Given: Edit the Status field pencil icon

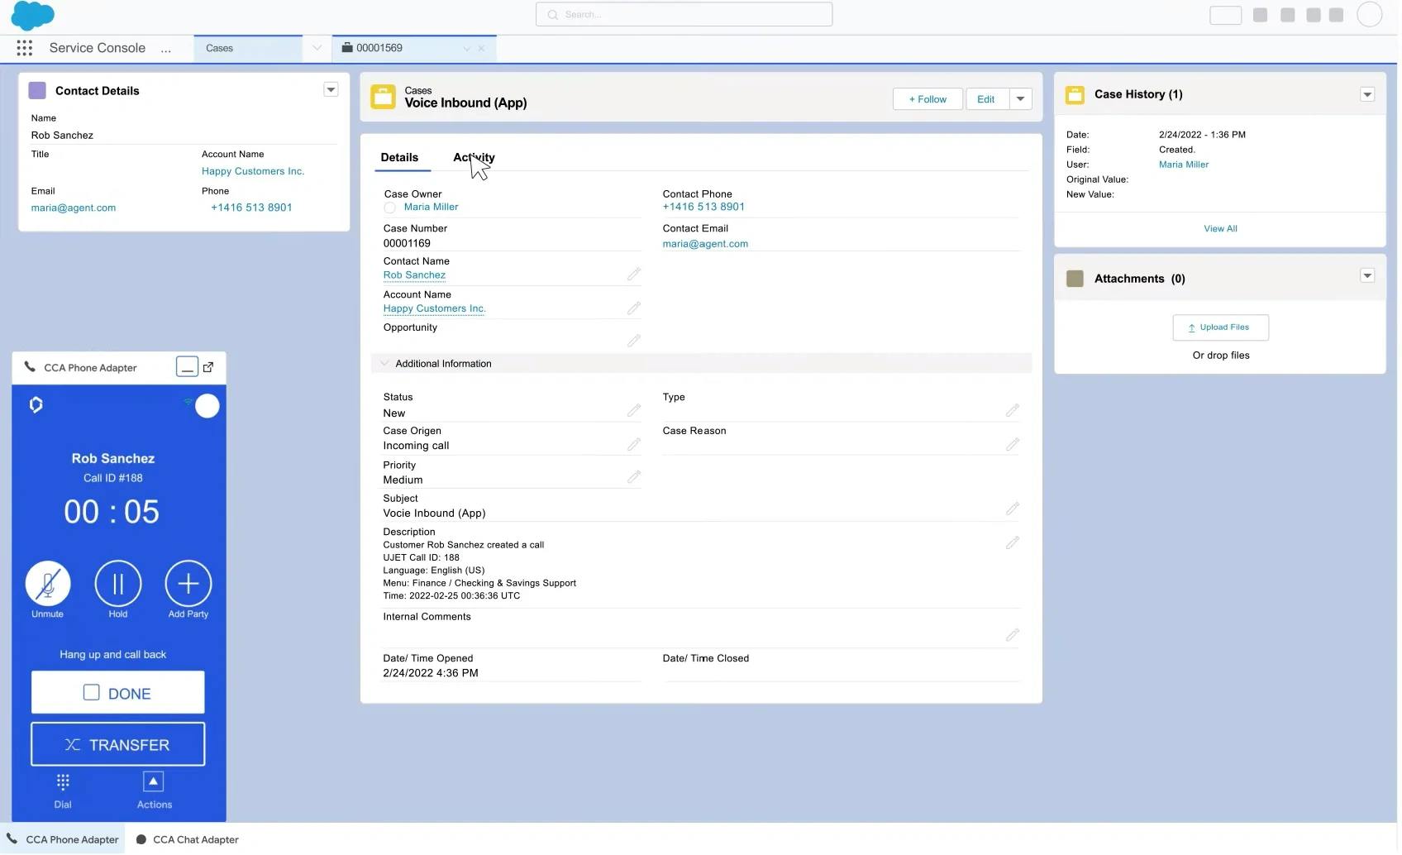Looking at the screenshot, I should click(633, 409).
